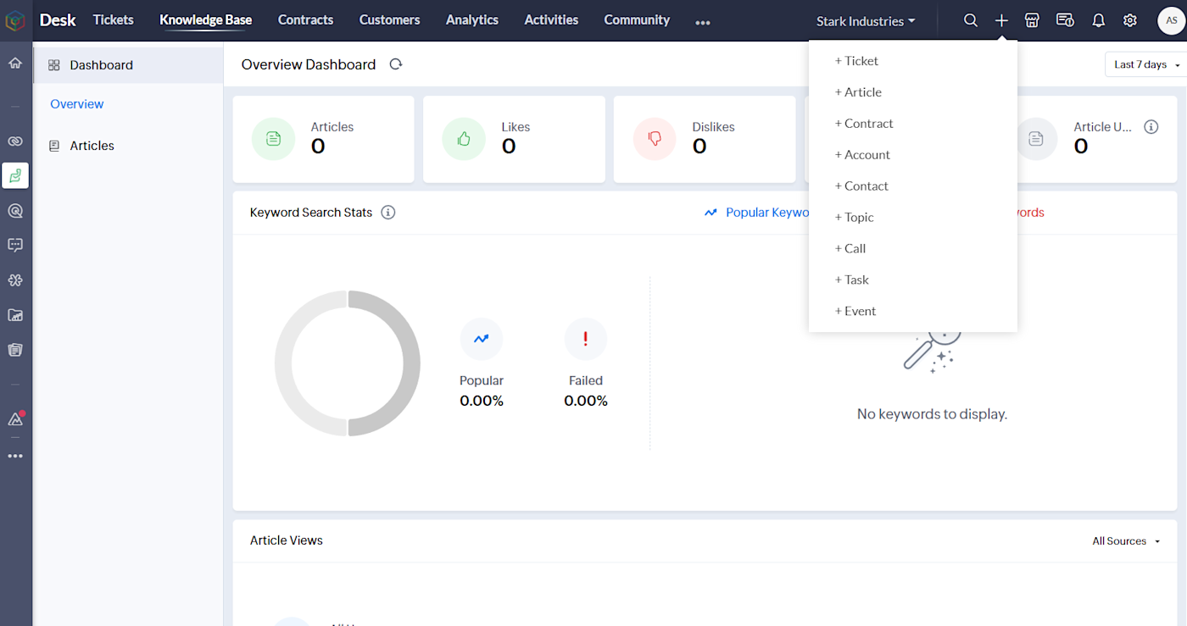This screenshot has width=1187, height=626.
Task: Click the Likes card label
Action: (515, 127)
